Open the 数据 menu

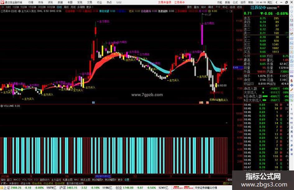coord(60,2)
